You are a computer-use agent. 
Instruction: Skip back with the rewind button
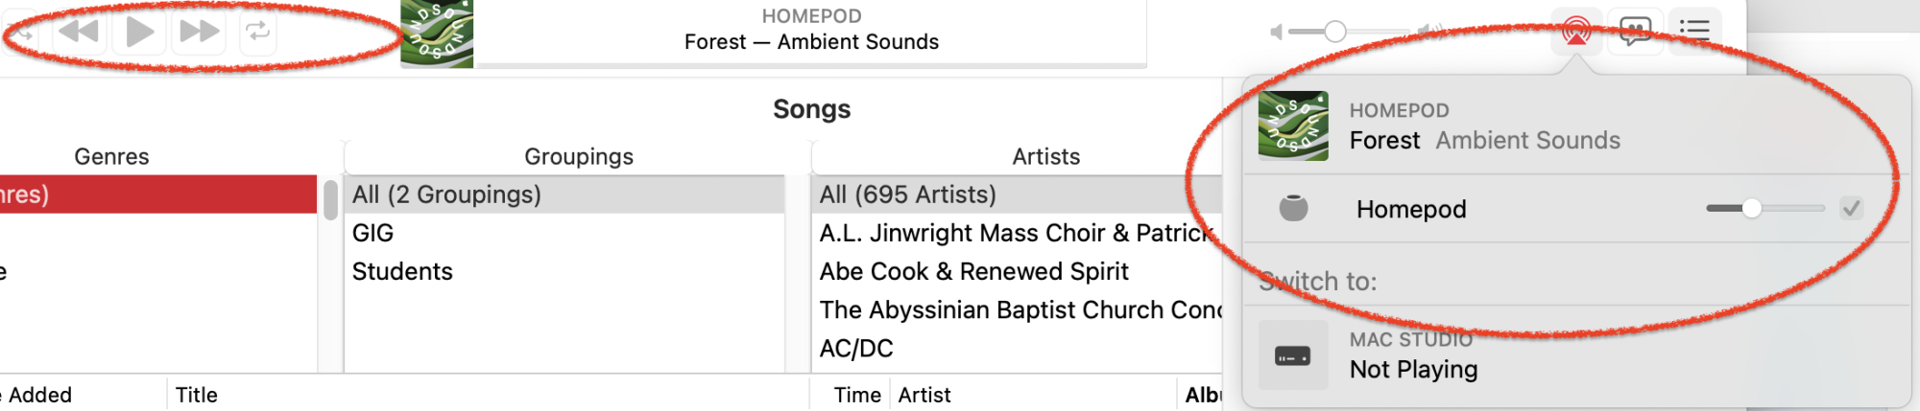click(79, 32)
